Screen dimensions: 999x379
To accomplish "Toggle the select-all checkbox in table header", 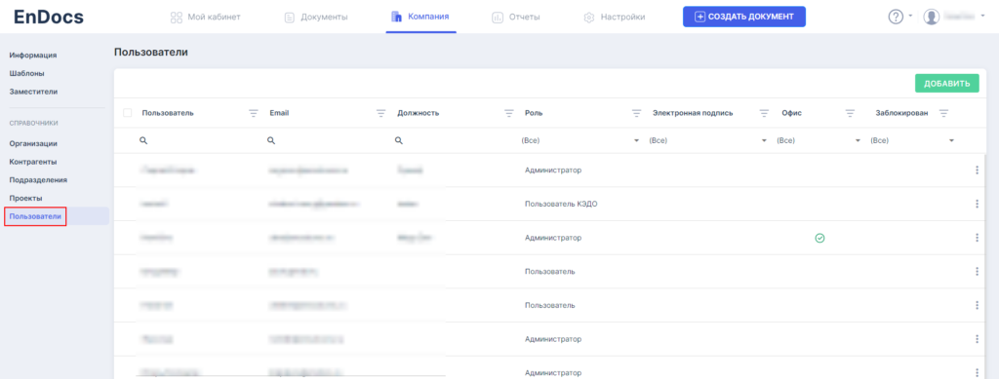I will coord(128,113).
